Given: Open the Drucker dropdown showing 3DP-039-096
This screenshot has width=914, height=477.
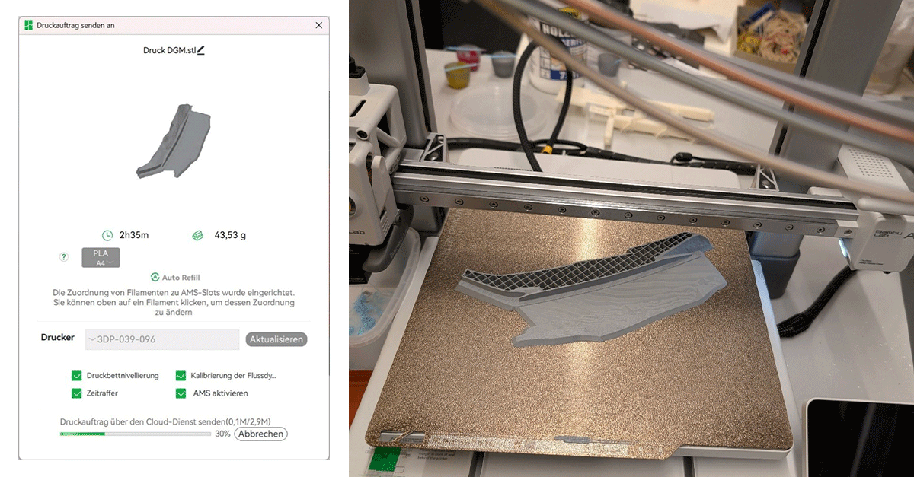Looking at the screenshot, I should tap(162, 339).
